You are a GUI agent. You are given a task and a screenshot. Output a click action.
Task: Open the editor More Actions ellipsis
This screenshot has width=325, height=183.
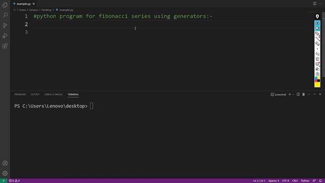pos(320,4)
